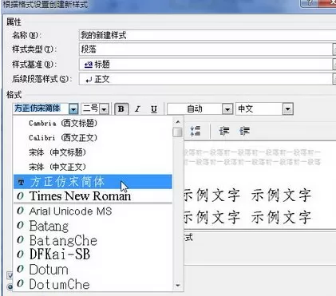Click the increase indent icon
This screenshot has width=336, height=296.
pyautogui.click(x=244, y=131)
